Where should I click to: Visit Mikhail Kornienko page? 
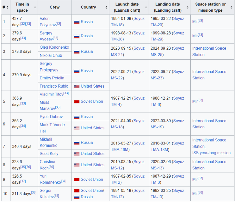pos(48,142)
